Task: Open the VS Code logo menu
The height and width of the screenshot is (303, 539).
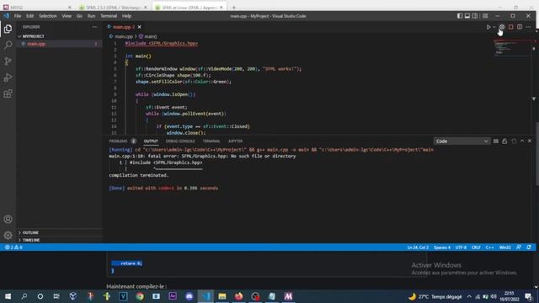Action: coord(6,16)
